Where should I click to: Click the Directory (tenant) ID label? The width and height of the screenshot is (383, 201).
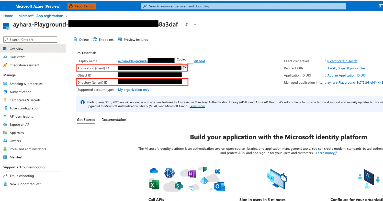tap(92, 82)
